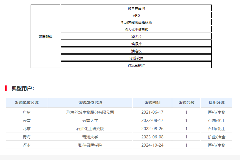Click 石油/化工 in the 北京 row

tap(216, 129)
